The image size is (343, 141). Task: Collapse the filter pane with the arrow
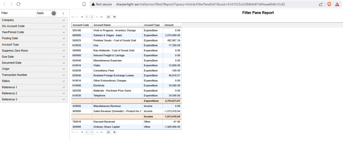[63, 13]
